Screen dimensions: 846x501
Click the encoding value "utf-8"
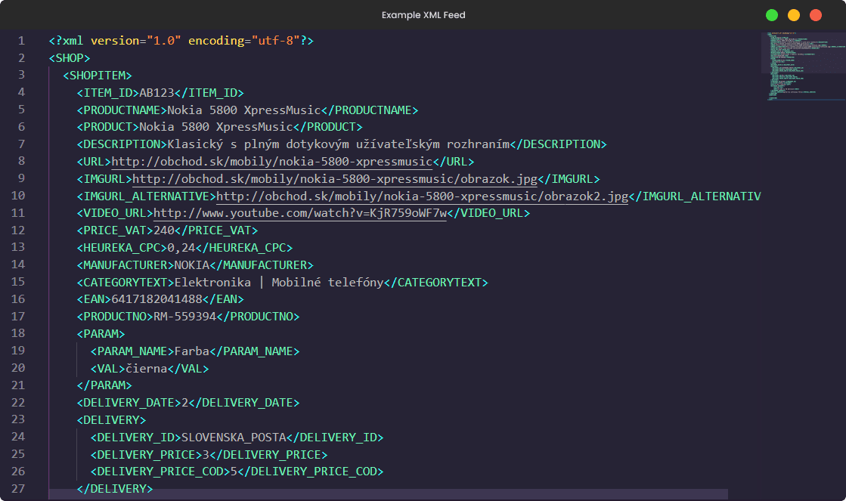coord(275,41)
